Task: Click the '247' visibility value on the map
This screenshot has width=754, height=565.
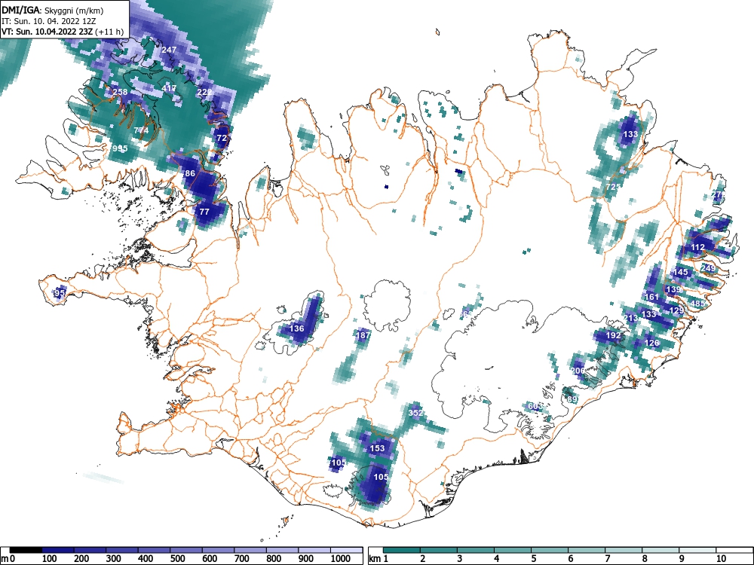Action: click(x=169, y=50)
